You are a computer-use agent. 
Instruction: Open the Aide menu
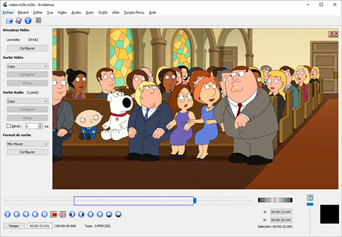point(152,13)
